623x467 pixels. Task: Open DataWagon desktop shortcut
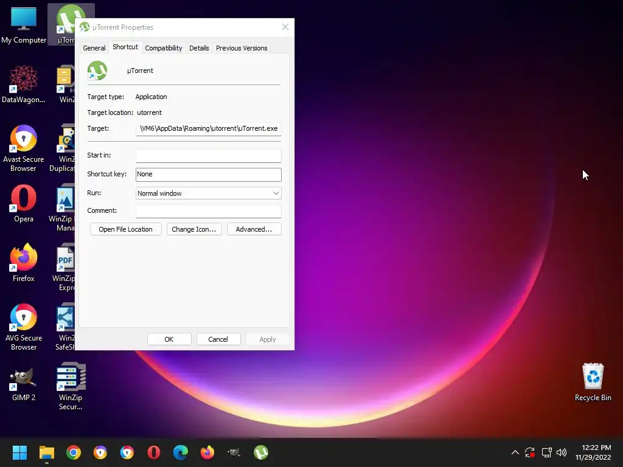[x=24, y=84]
